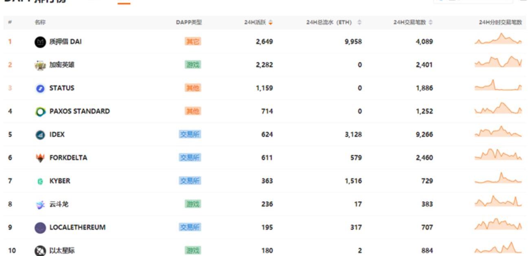View the 以太星际 transaction sparkline chart

click(x=498, y=247)
